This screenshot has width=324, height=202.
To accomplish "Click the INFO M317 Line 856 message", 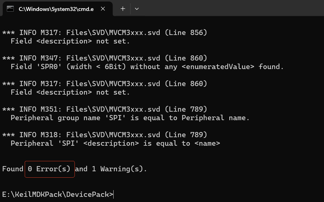I will pyautogui.click(x=105, y=33).
